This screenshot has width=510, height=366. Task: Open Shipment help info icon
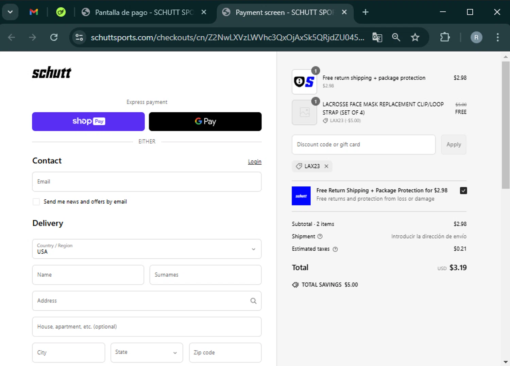[x=320, y=237]
